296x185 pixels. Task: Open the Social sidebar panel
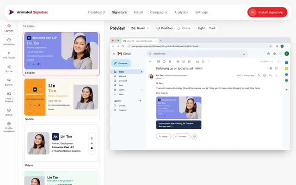click(9, 69)
